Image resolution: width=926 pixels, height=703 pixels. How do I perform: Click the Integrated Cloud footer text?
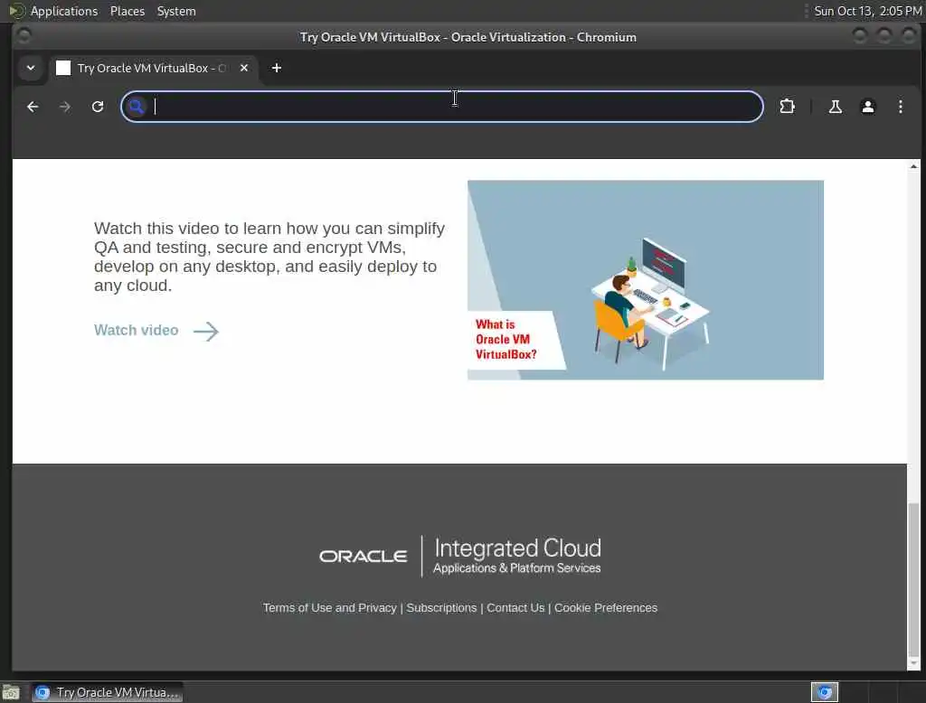pyautogui.click(x=517, y=548)
